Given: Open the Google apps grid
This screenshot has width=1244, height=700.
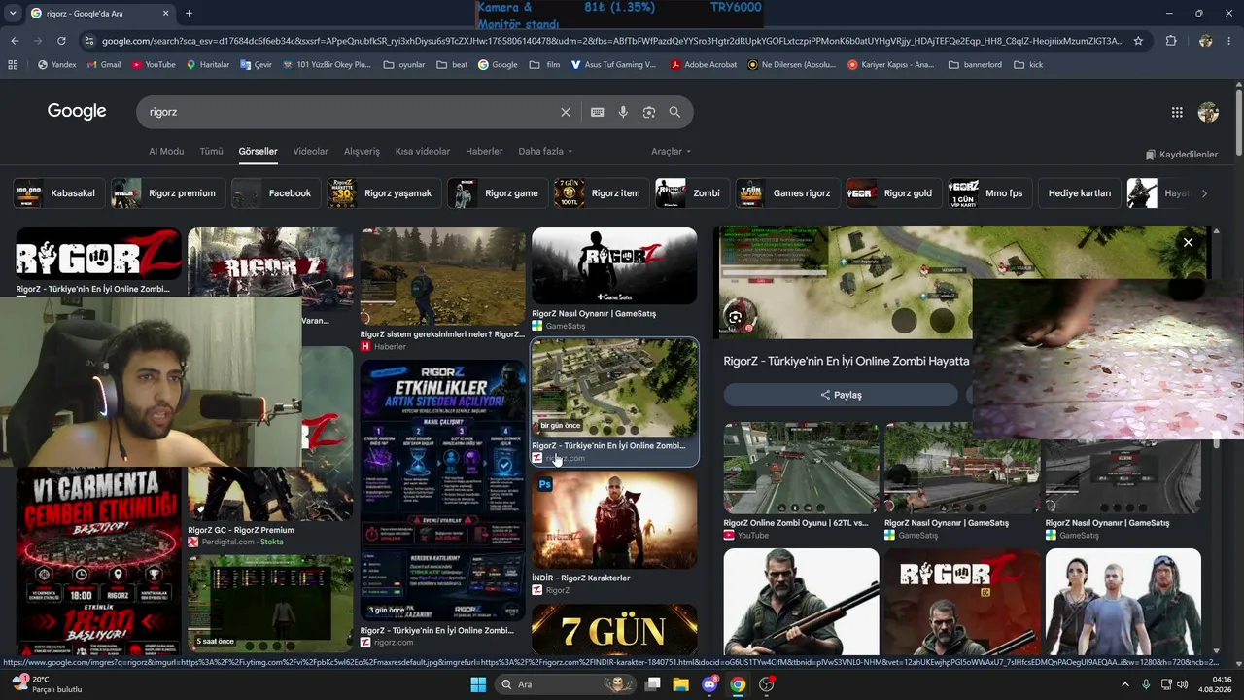Looking at the screenshot, I should (1177, 112).
